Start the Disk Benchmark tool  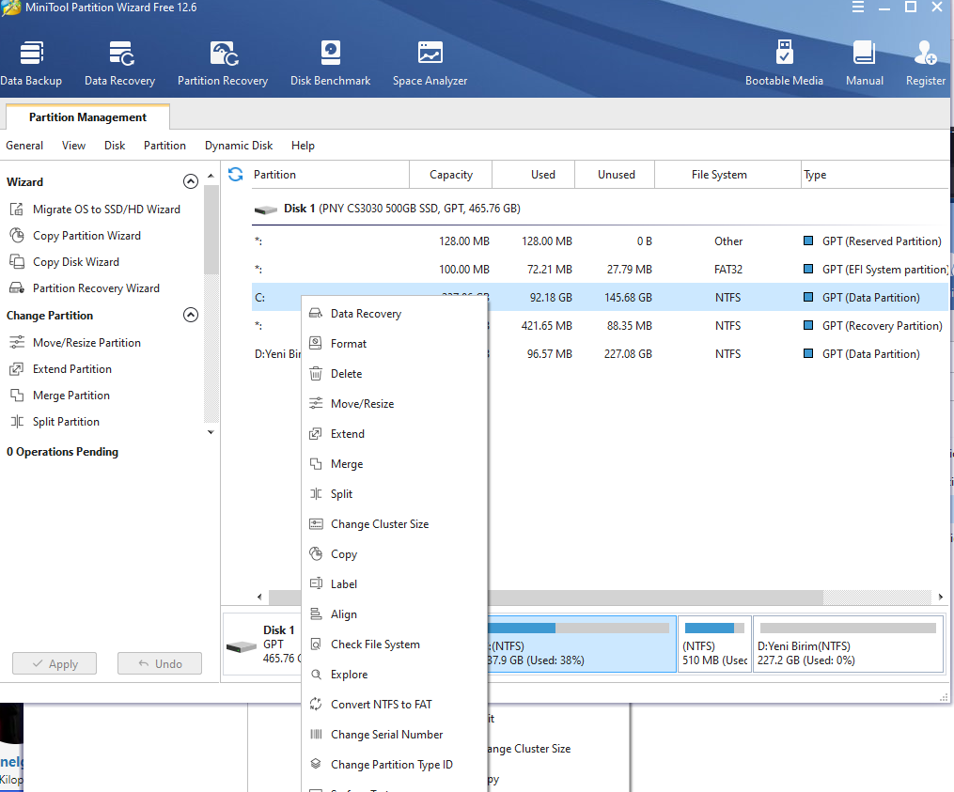330,63
